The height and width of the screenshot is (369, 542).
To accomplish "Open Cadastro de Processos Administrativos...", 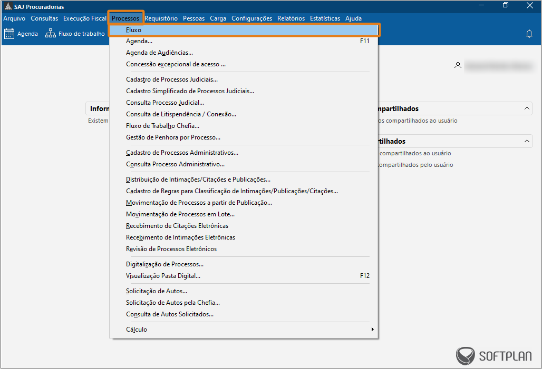I will click(244, 153).
